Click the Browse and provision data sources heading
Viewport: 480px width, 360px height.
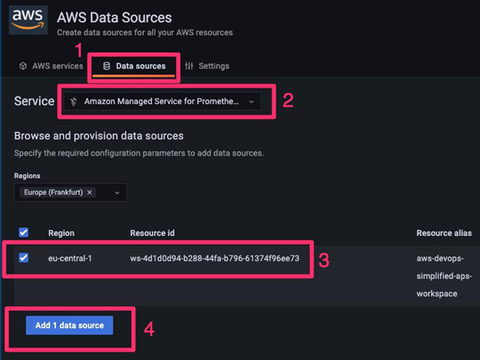(x=99, y=136)
